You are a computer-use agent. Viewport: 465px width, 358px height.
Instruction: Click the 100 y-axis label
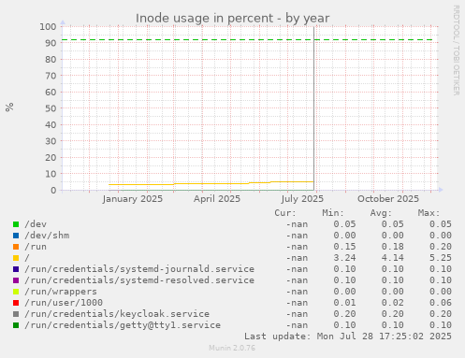48,27
